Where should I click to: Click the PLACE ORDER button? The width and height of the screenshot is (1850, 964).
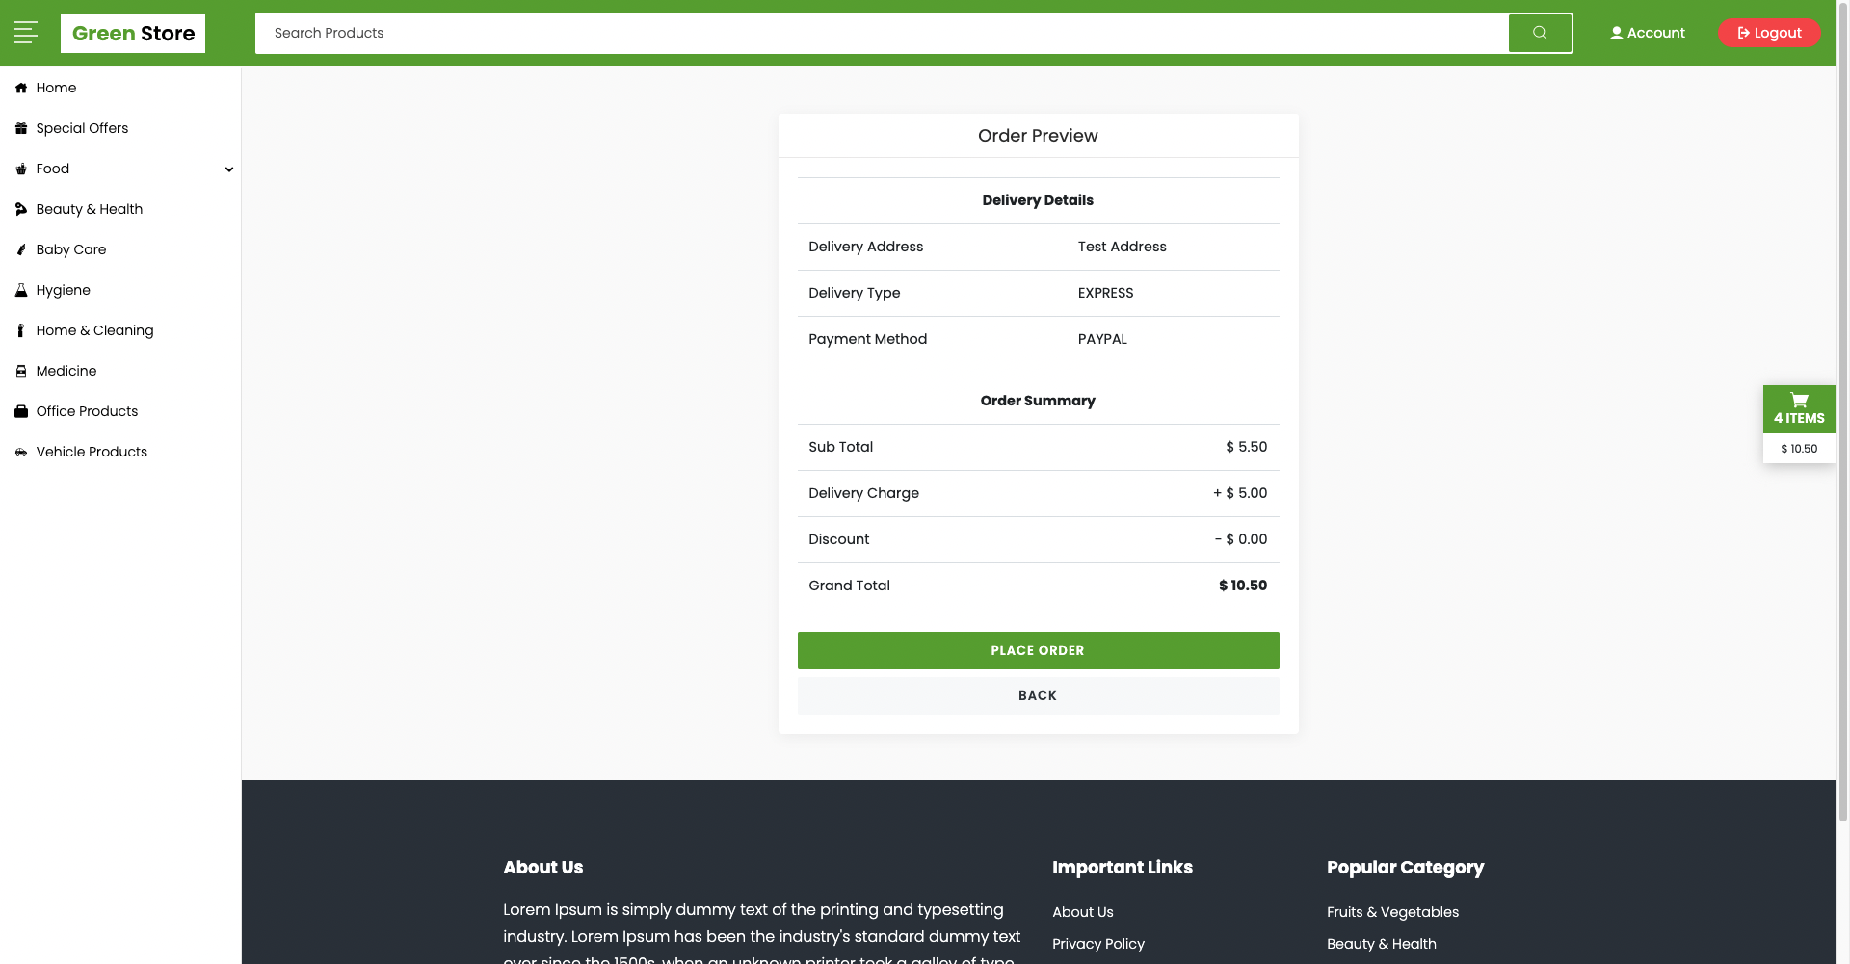tap(1038, 650)
